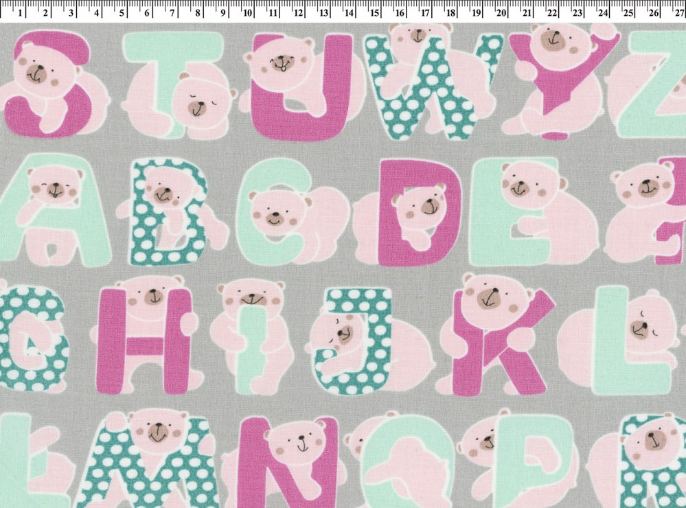The image size is (686, 508).
Task: Select the magenta letter H with bear
Action: (x=146, y=335)
